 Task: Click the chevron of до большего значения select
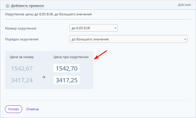click(x=185, y=39)
